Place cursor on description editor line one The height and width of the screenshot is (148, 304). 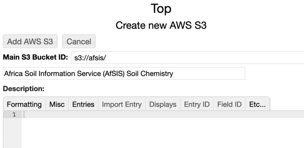click(163, 115)
